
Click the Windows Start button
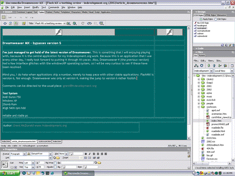tap(10, 173)
